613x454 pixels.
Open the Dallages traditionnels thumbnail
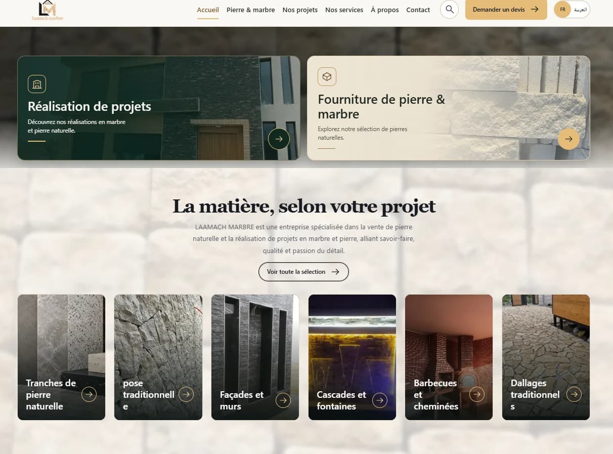click(546, 357)
